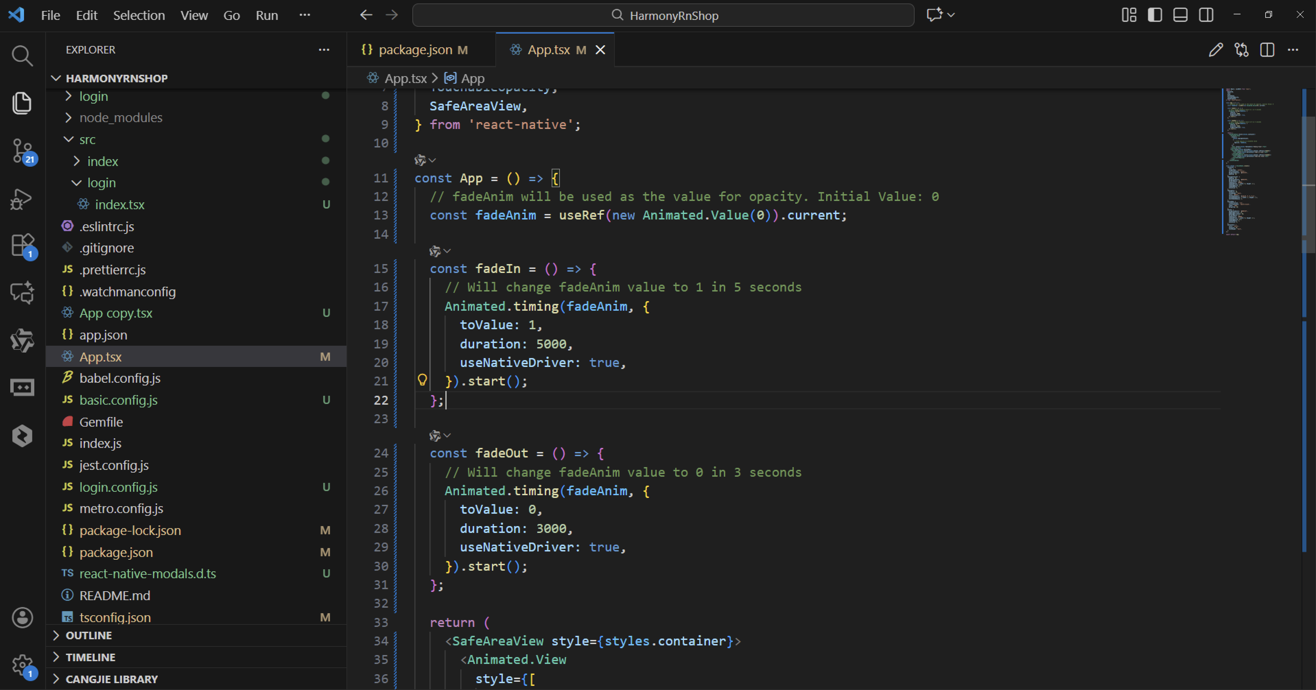The image size is (1316, 690).
Task: Click the HarmonyRnShop command center search box
Action: [662, 15]
